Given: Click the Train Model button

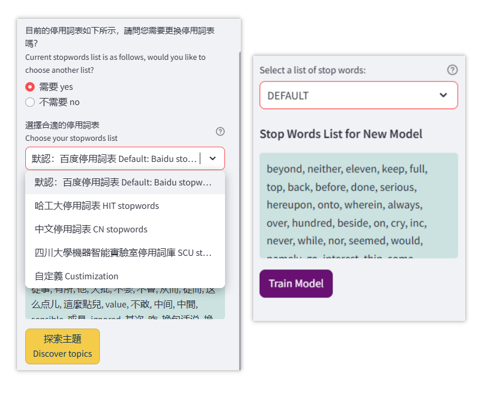Looking at the screenshot, I should point(296,283).
